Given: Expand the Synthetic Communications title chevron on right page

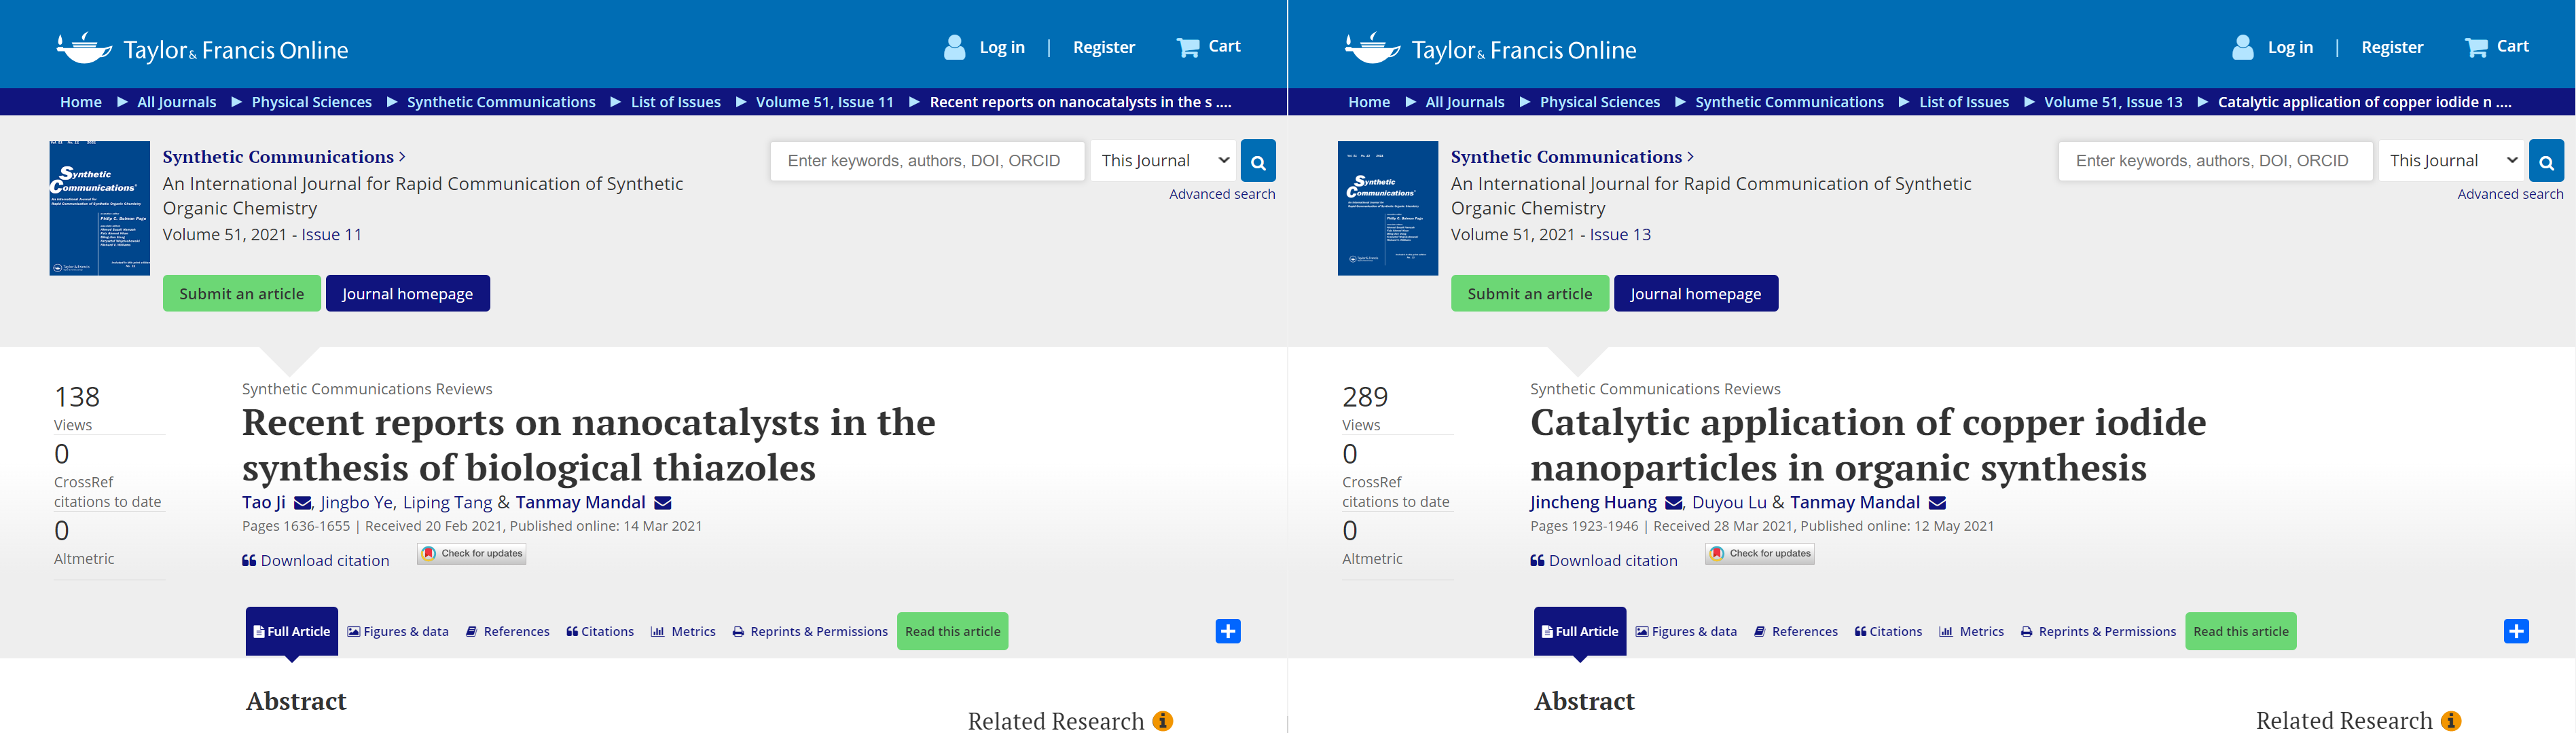Looking at the screenshot, I should pos(1690,157).
